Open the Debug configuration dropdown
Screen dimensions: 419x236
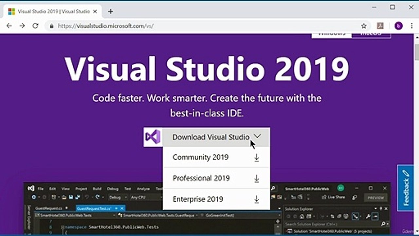(118, 197)
